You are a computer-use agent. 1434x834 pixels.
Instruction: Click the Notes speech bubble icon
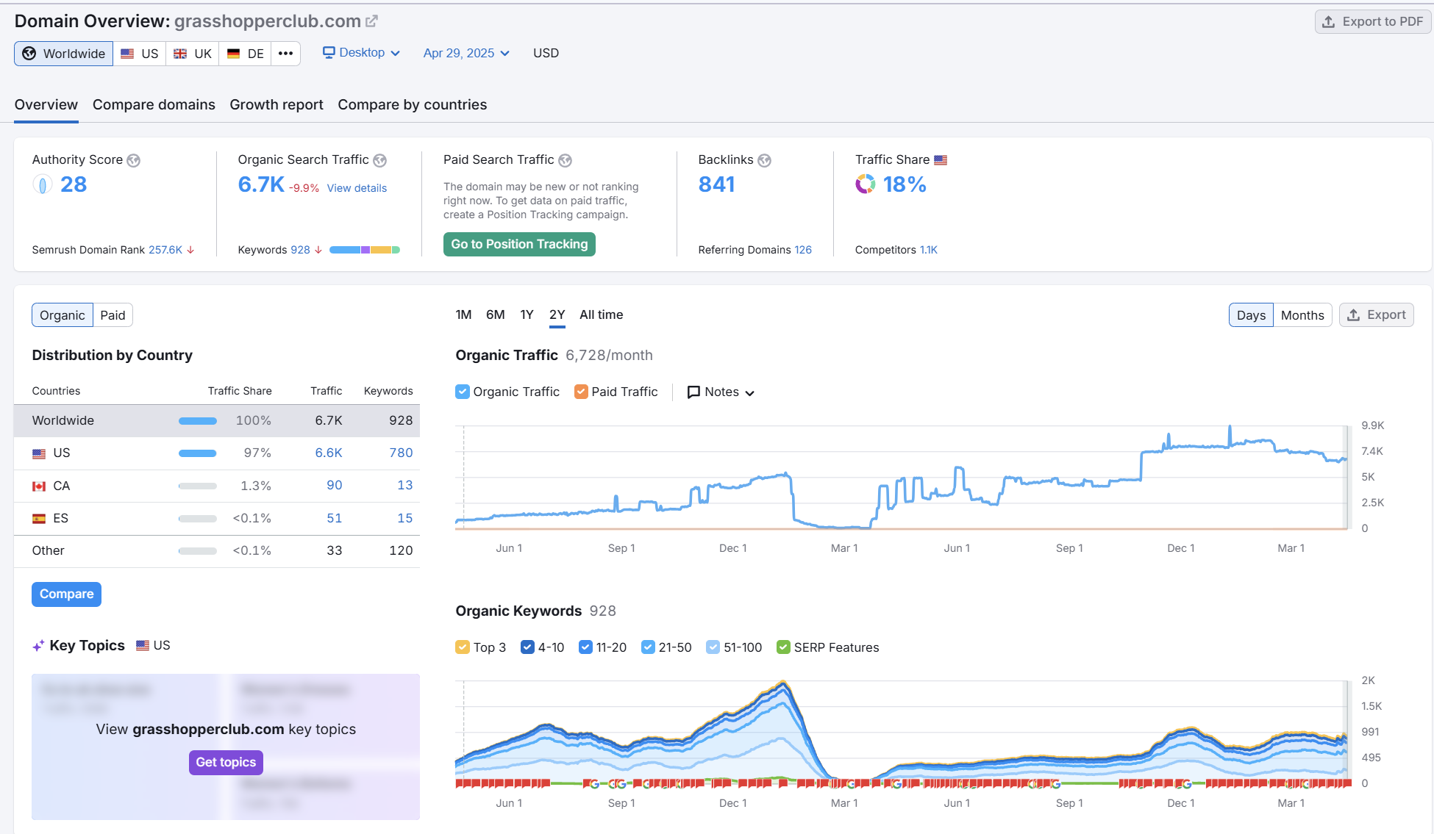pos(693,392)
